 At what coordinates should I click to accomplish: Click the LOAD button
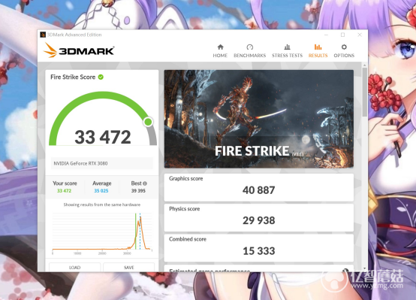click(x=75, y=268)
